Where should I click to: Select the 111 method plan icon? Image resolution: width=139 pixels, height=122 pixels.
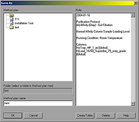tap(12, 19)
